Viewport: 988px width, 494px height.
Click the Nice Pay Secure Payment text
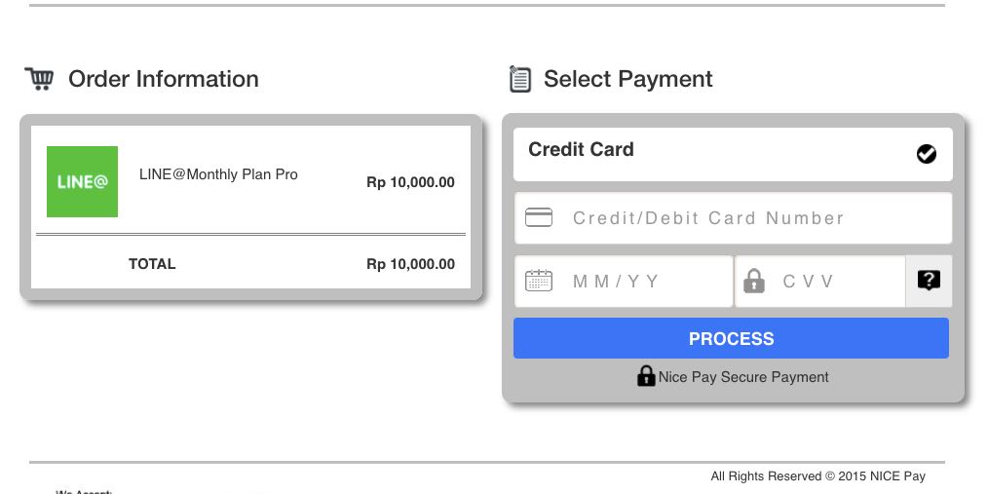[x=743, y=377]
